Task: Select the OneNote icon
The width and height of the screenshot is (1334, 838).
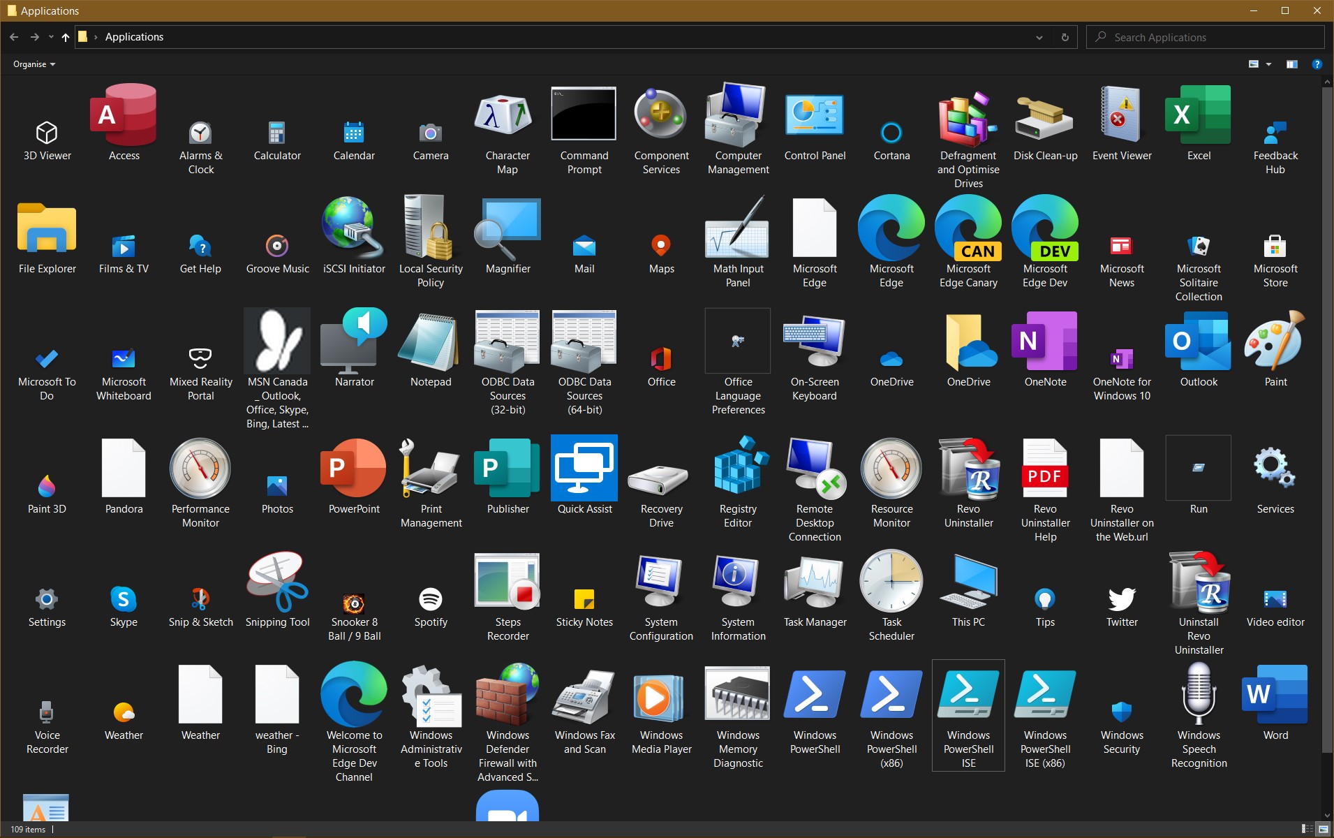Action: click(1045, 341)
